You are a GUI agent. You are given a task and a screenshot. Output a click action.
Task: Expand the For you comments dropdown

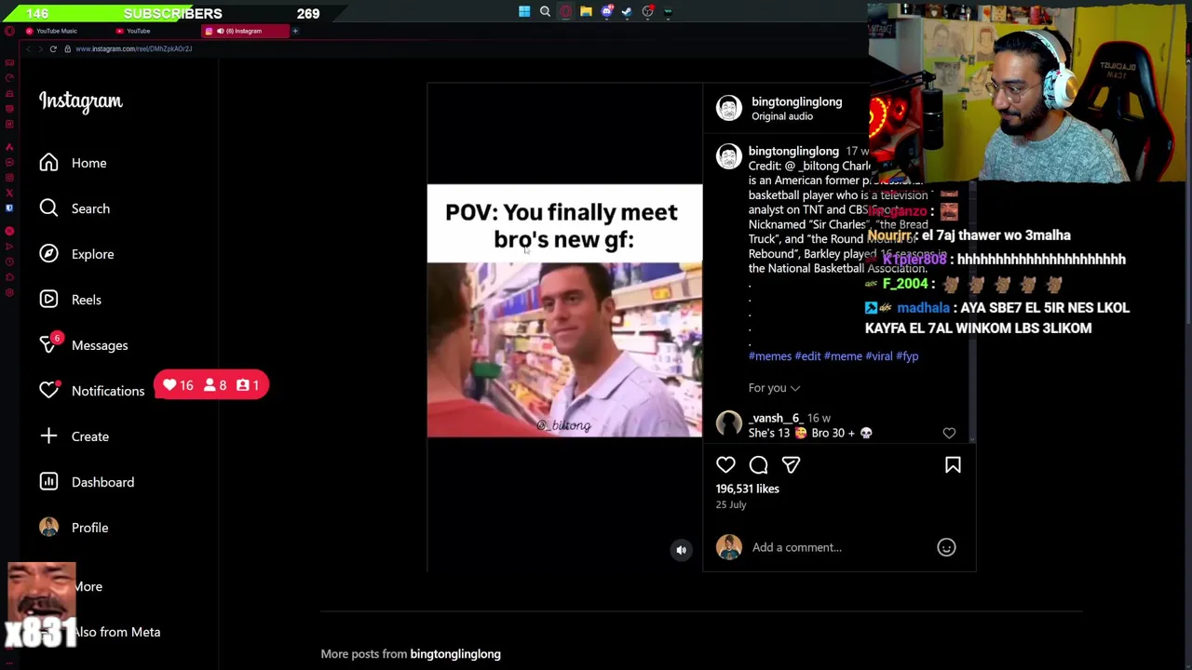click(x=774, y=388)
